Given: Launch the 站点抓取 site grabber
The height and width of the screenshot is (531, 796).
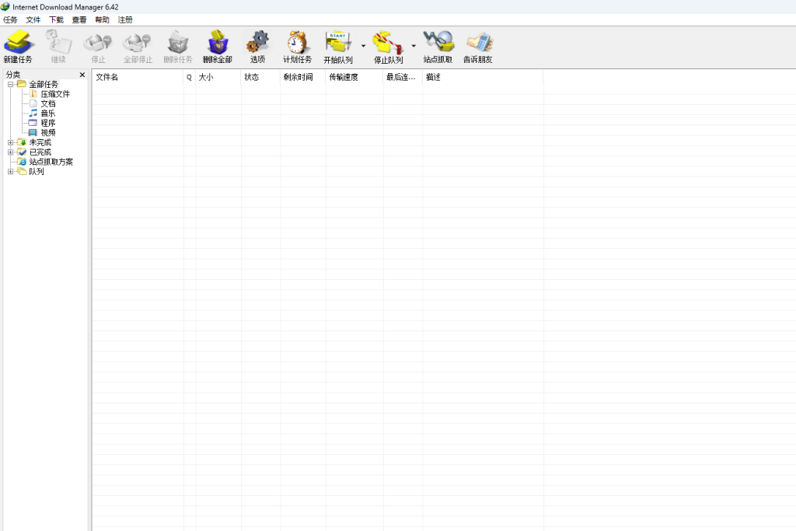Looking at the screenshot, I should [x=438, y=47].
